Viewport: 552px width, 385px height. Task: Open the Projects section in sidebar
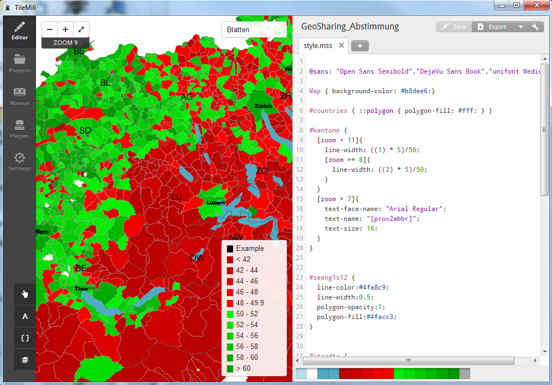[x=20, y=63]
